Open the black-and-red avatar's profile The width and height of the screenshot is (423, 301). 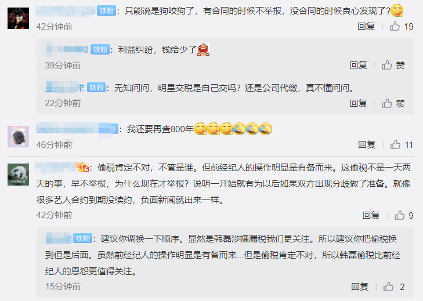(x=18, y=19)
